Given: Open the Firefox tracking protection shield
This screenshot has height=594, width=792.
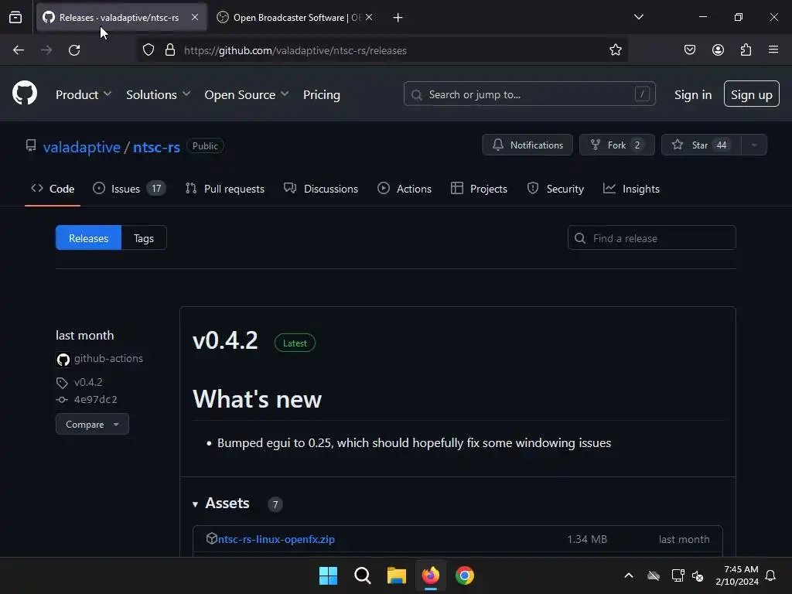Looking at the screenshot, I should point(148,50).
